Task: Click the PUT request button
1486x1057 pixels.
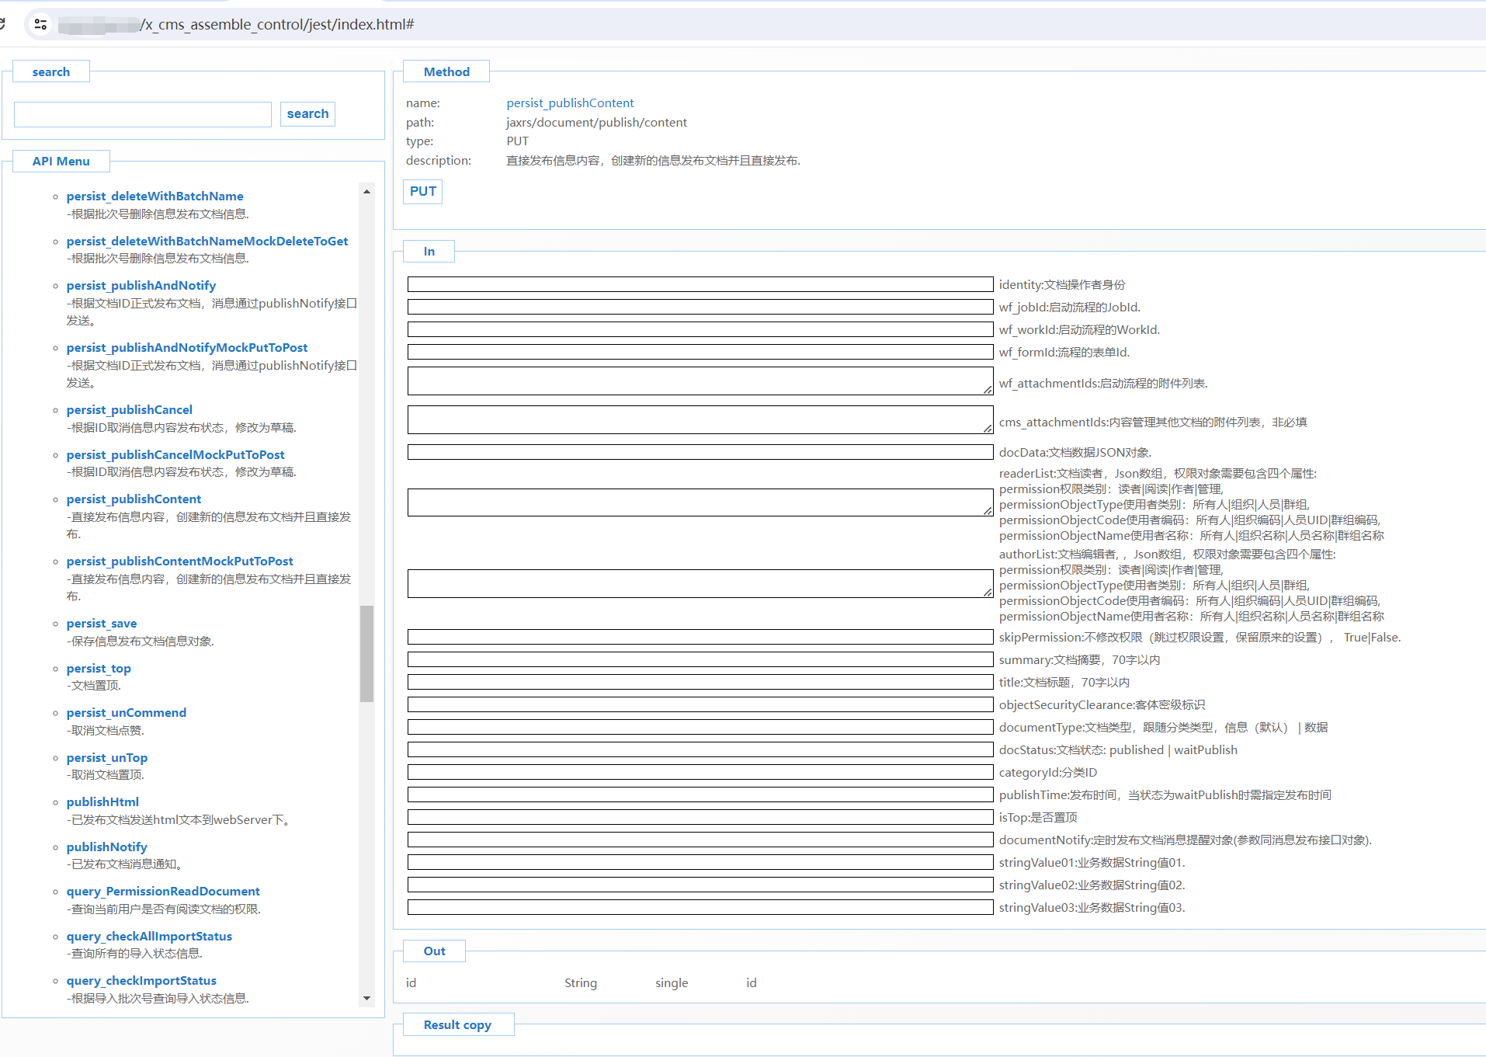Action: coord(422,191)
